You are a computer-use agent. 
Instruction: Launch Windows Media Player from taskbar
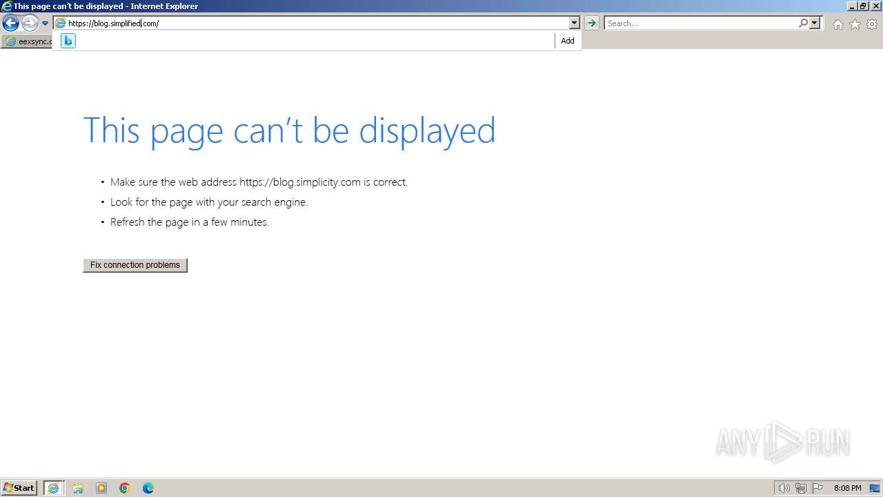pos(101,488)
